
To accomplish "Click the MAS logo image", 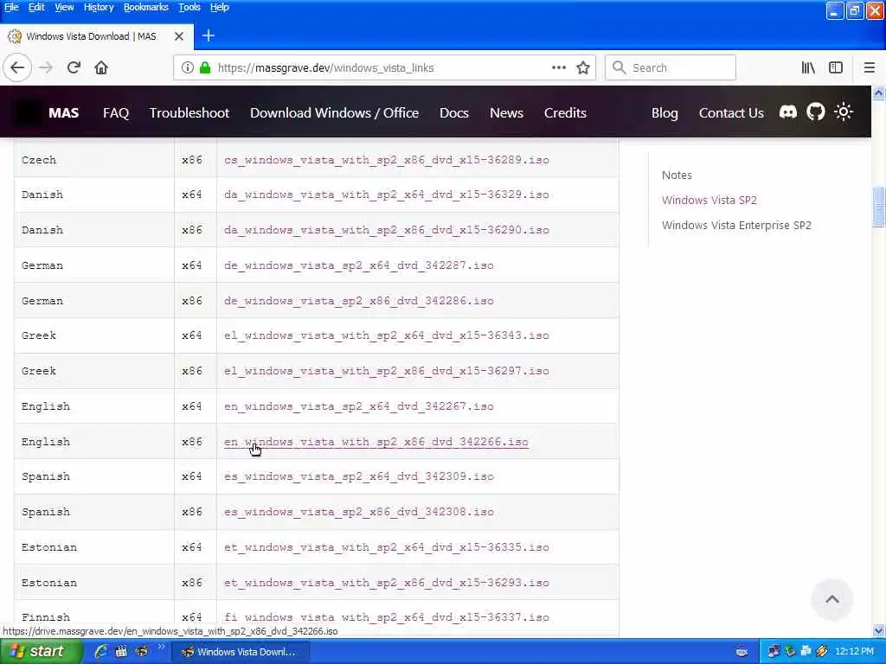I will (27, 113).
